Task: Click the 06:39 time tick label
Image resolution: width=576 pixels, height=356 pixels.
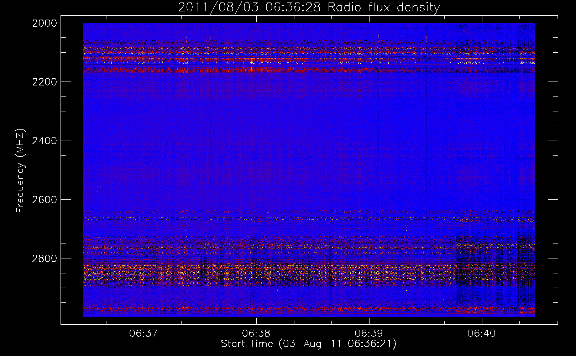Action: click(x=369, y=333)
